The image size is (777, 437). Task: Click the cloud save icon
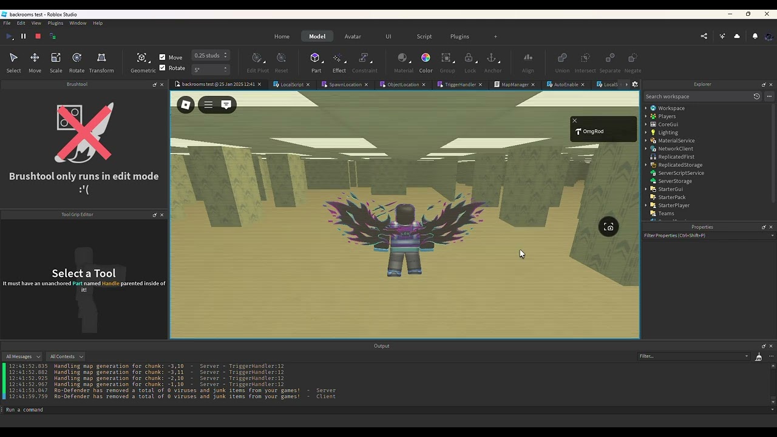click(737, 36)
